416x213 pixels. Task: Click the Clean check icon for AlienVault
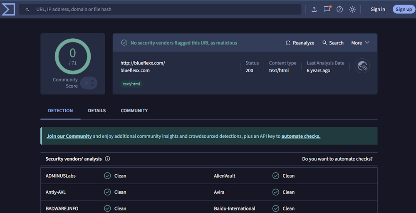(276, 176)
